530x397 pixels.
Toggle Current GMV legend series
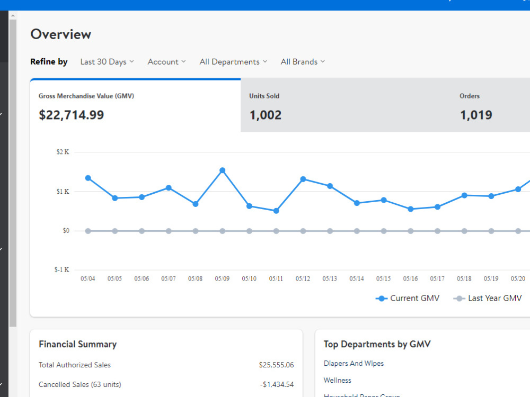407,299
